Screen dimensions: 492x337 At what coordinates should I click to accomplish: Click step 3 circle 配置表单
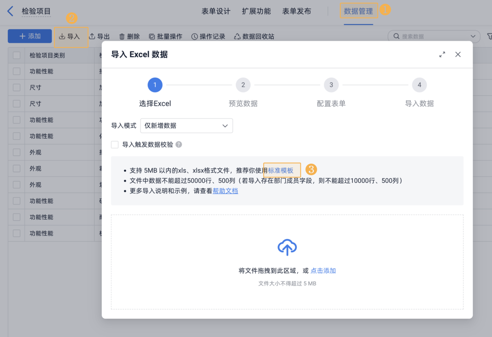pyautogui.click(x=331, y=85)
